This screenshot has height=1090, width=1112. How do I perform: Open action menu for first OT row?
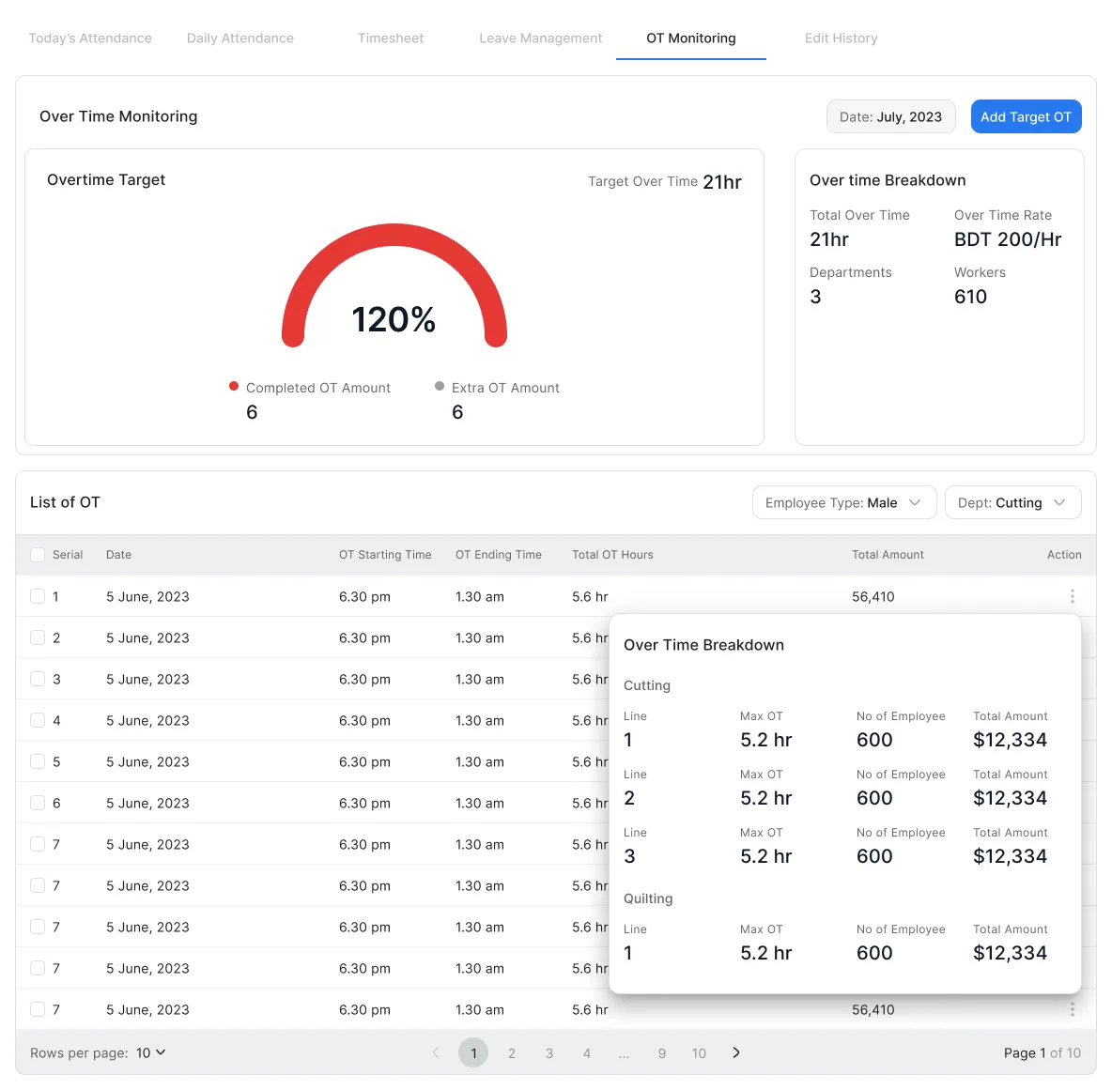point(1072,596)
